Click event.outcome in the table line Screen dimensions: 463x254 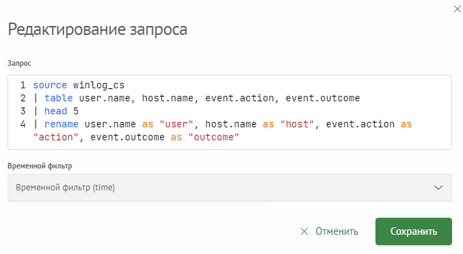323,98
